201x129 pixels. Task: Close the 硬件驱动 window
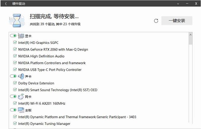tap(196, 4)
